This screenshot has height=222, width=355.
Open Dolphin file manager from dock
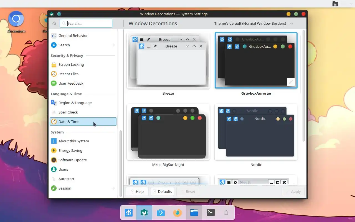tap(194, 213)
